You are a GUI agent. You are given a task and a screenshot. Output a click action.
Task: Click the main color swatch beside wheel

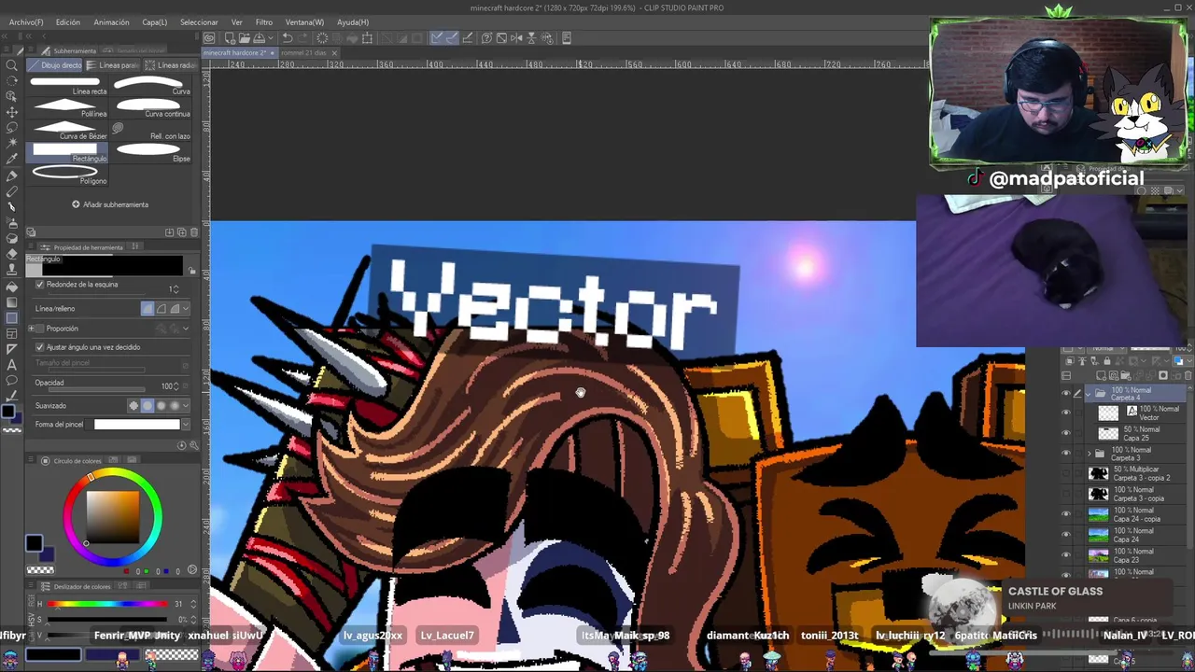34,543
